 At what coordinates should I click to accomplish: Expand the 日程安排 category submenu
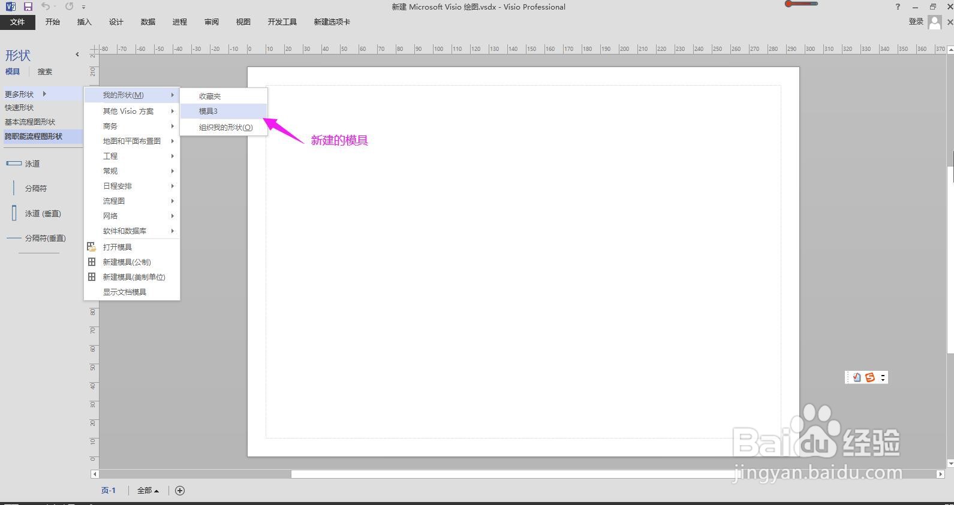[x=132, y=186]
